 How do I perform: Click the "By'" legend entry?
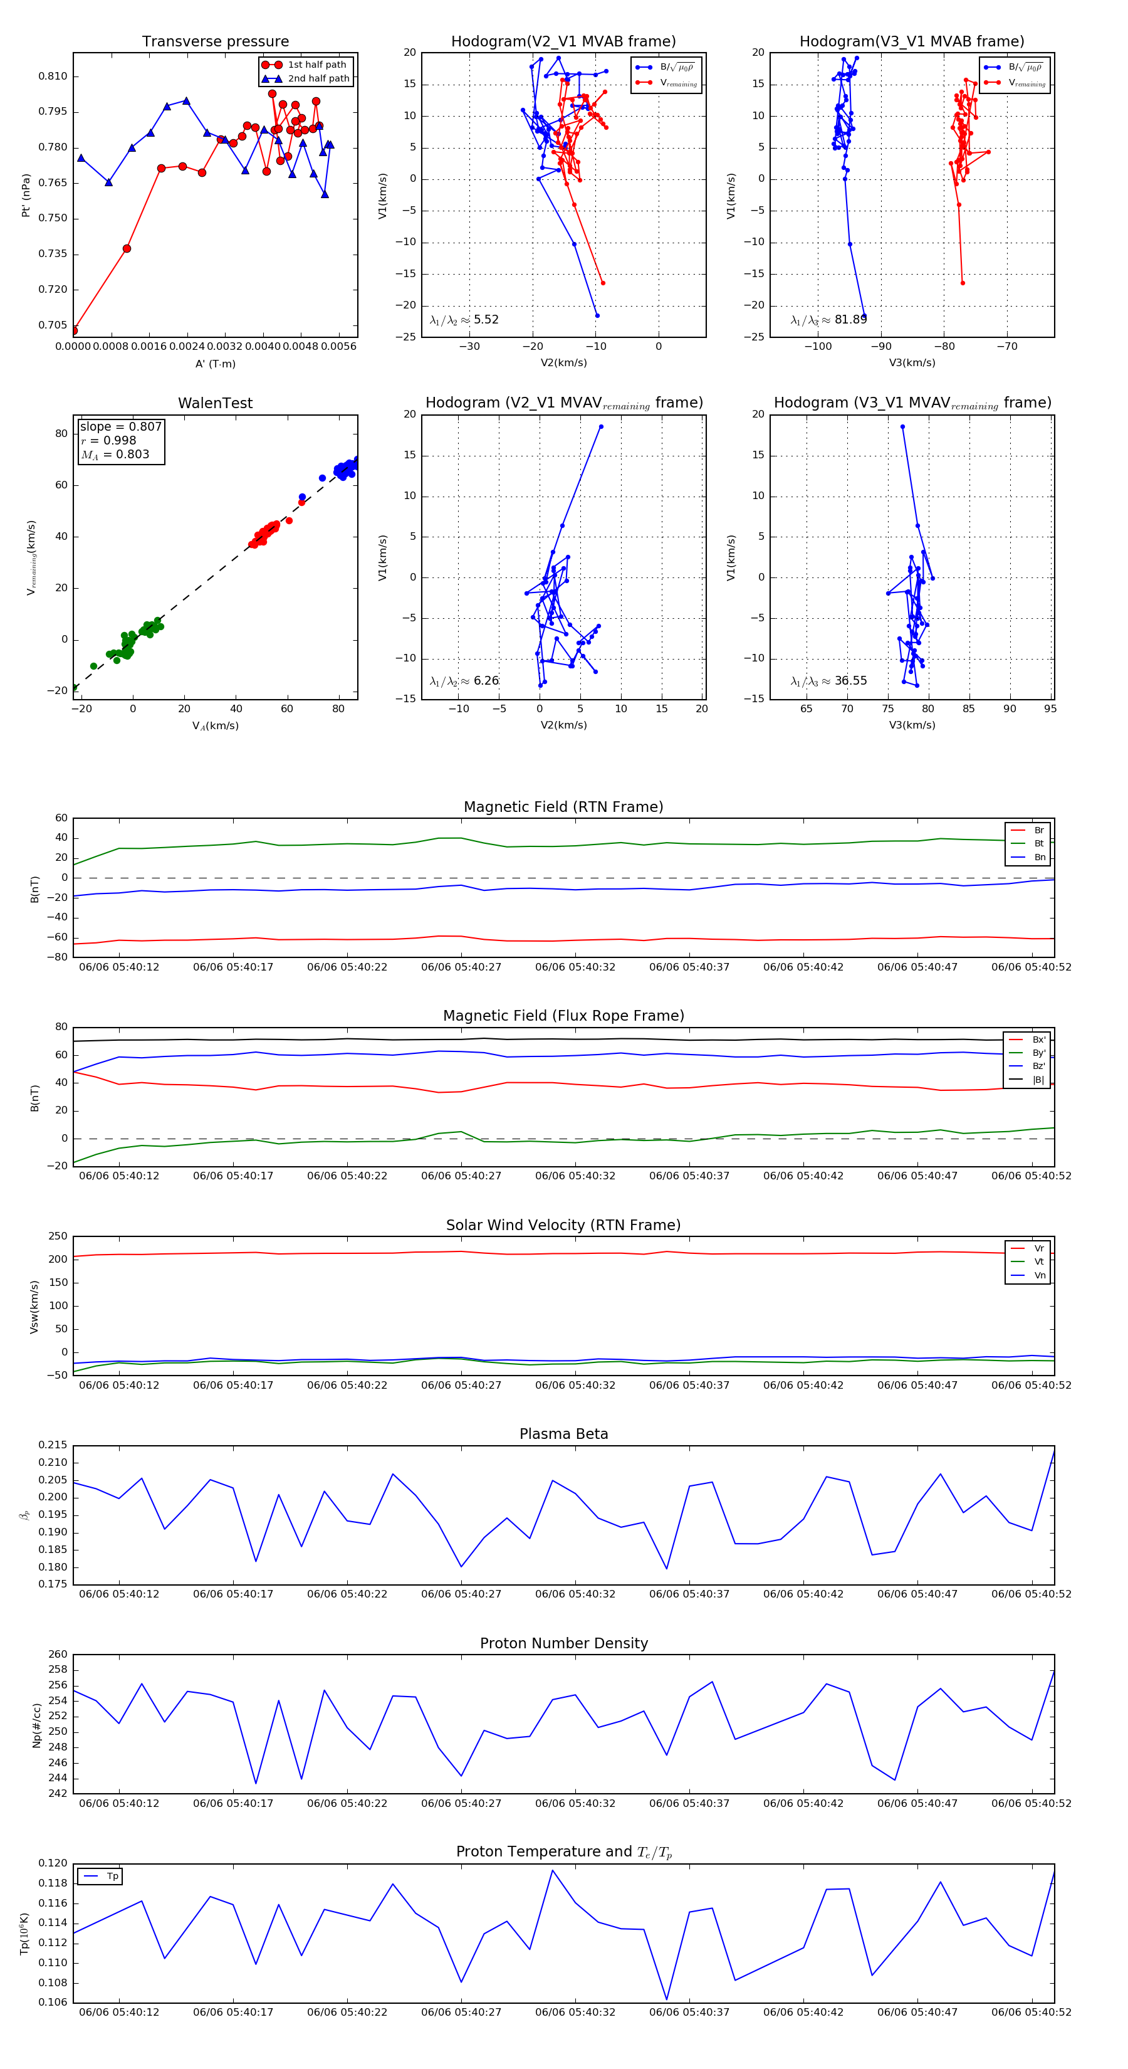coord(1027,1053)
